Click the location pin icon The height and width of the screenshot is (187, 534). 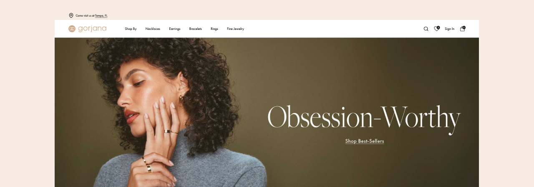click(x=71, y=15)
